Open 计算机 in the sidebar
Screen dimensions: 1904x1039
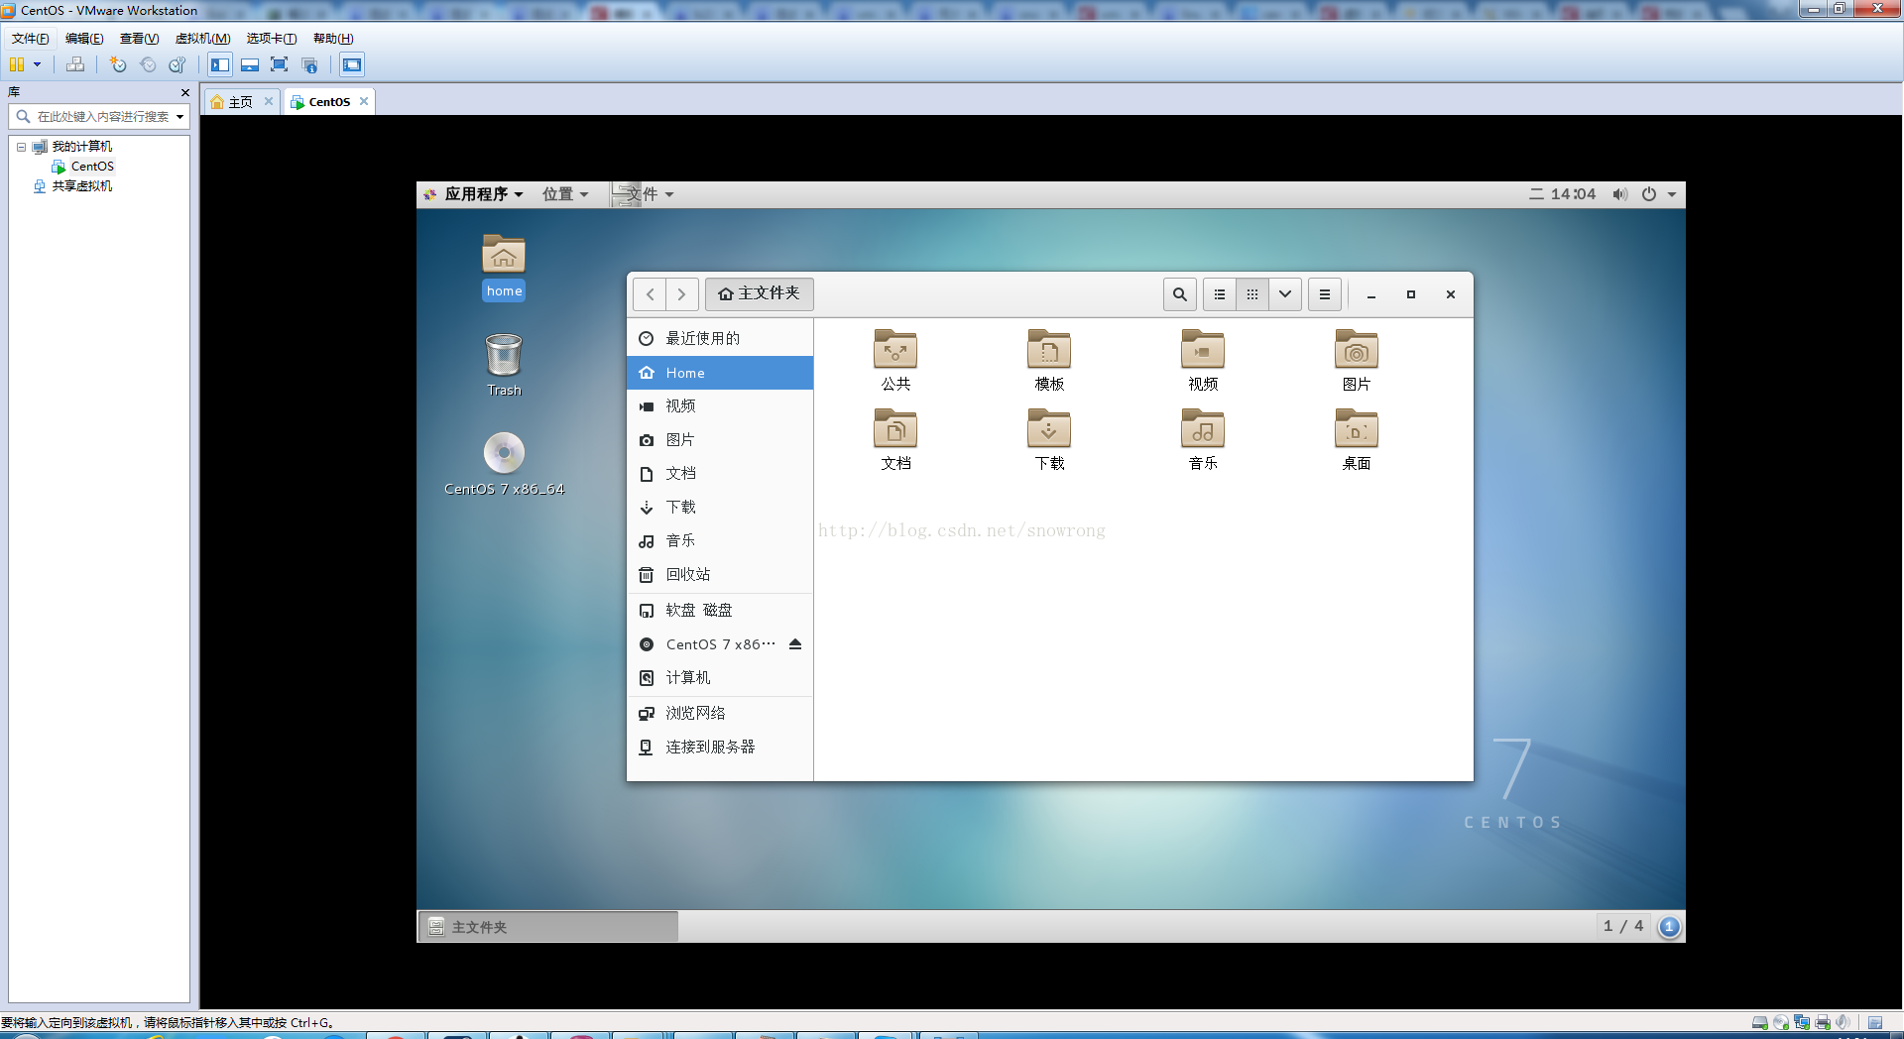[x=720, y=678]
